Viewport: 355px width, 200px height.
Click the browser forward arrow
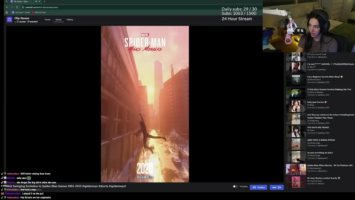[12, 7]
